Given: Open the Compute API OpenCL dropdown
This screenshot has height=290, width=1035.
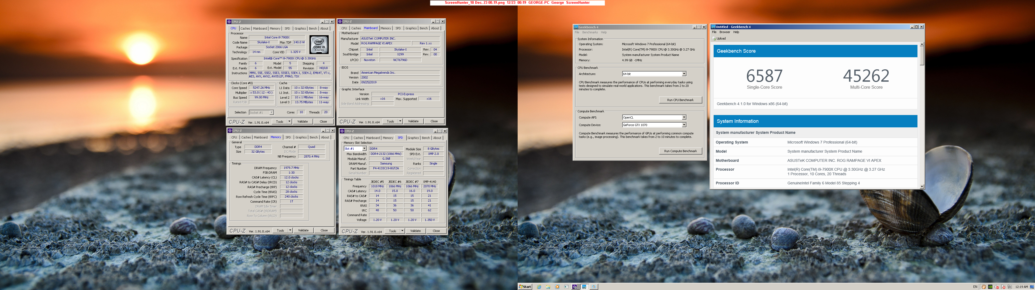Looking at the screenshot, I should [x=684, y=117].
